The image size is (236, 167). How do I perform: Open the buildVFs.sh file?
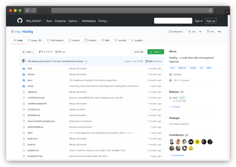tap(33, 151)
